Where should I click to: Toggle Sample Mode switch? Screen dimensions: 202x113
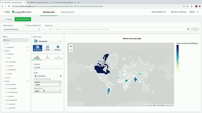tap(26, 25)
